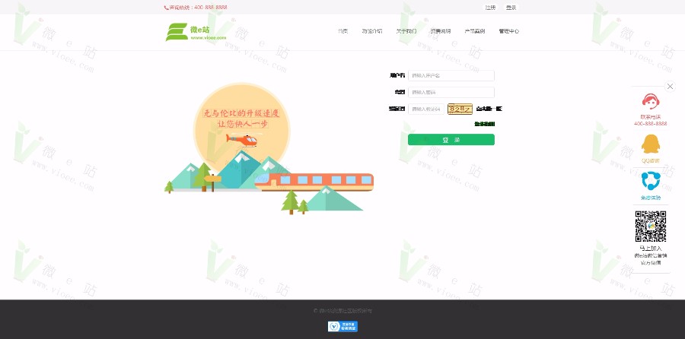The height and width of the screenshot is (339, 685).
Task: Click the blue free trial icon
Action: 651,181
